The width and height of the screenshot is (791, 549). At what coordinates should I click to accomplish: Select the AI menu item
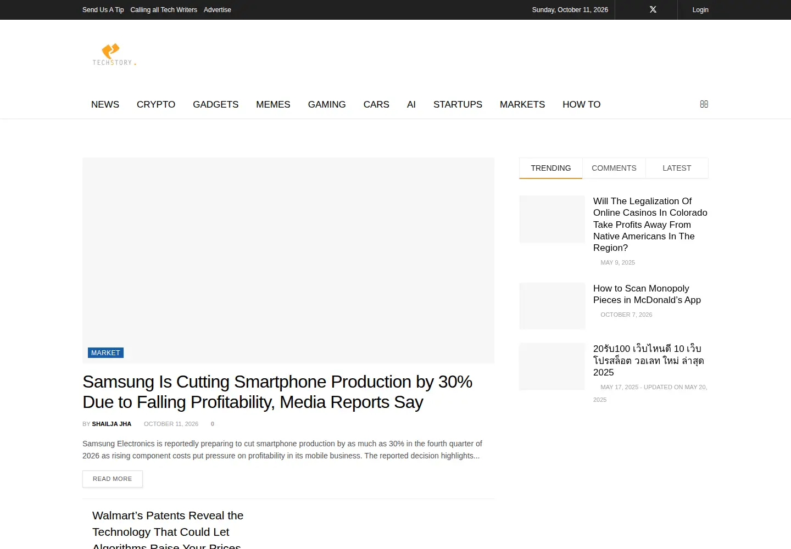[x=411, y=104]
